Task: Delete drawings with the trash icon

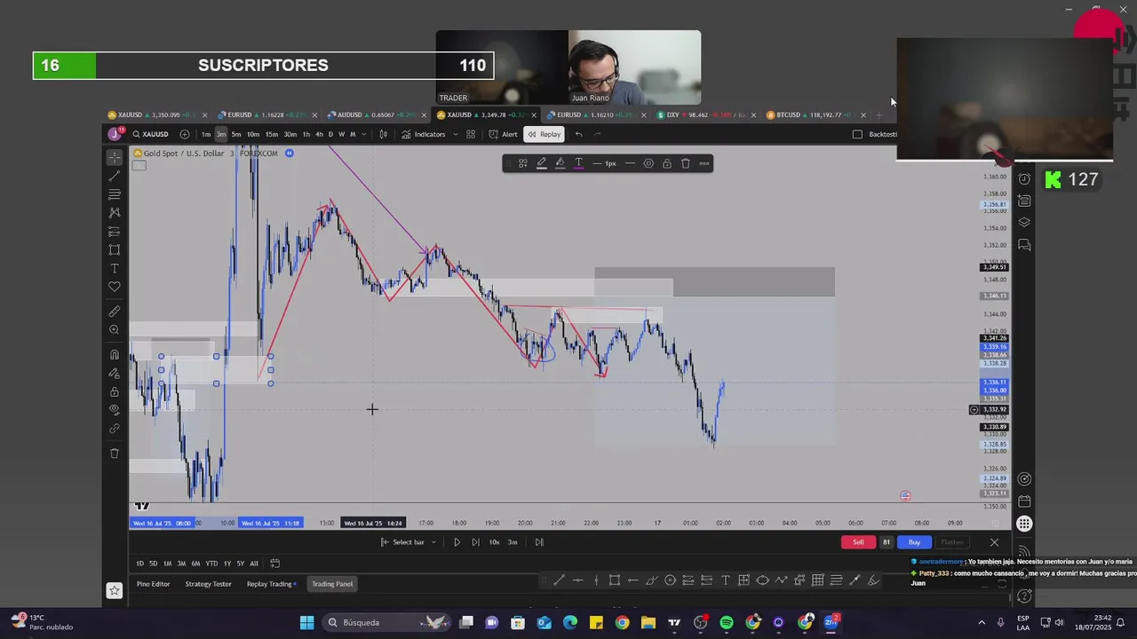Action: click(115, 454)
